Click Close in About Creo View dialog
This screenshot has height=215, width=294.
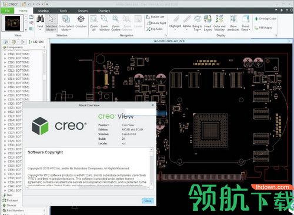click(x=148, y=201)
